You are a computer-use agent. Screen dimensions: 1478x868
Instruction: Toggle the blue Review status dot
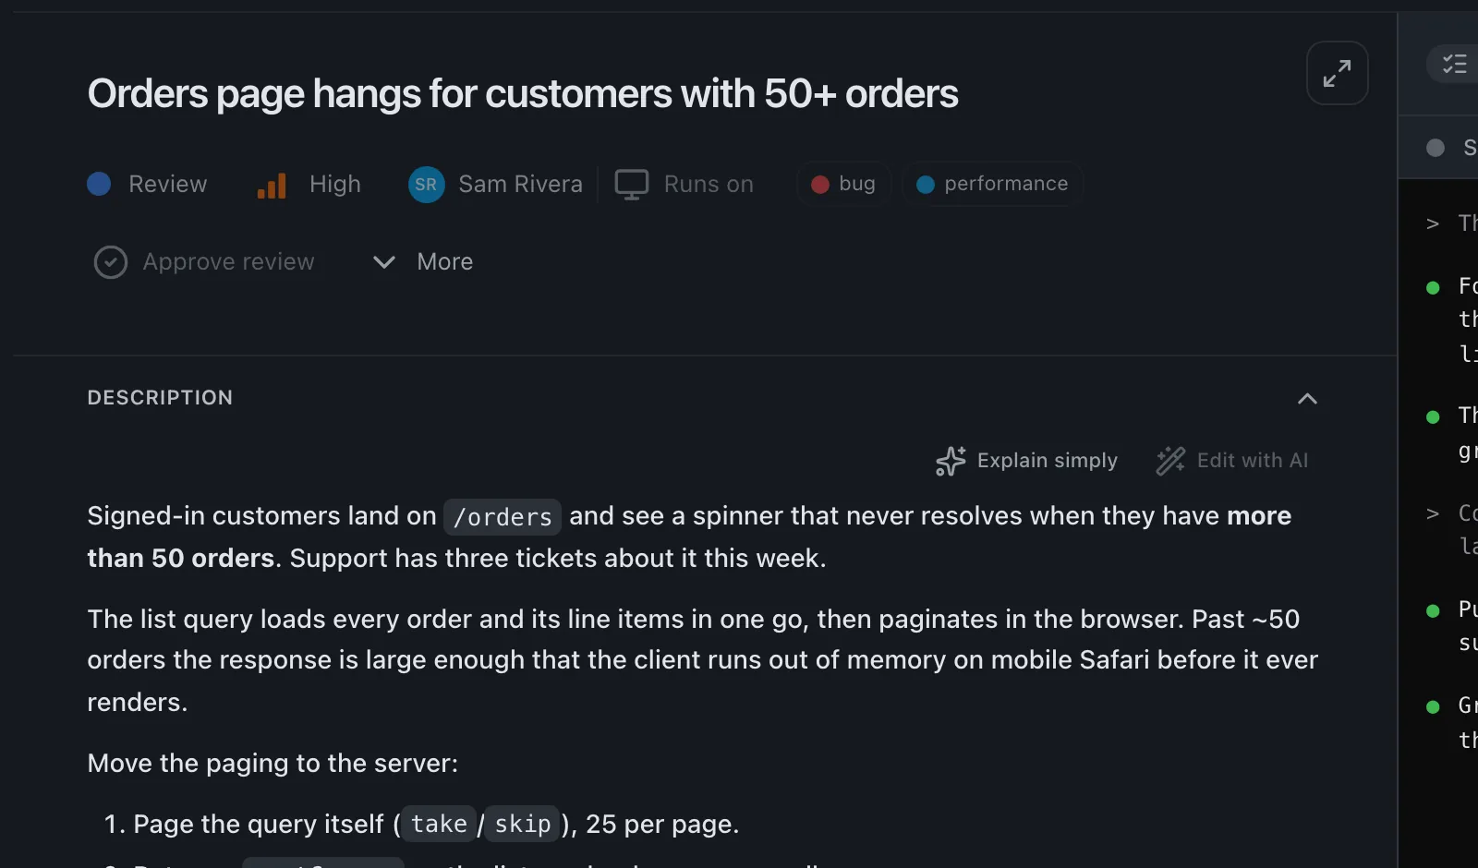(x=99, y=184)
